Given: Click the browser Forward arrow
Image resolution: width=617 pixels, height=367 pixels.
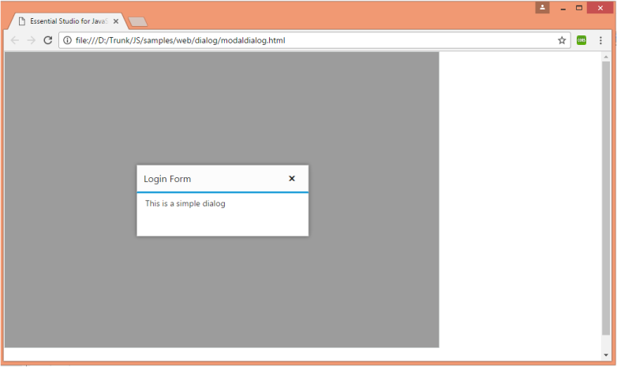Looking at the screenshot, I should [x=32, y=40].
